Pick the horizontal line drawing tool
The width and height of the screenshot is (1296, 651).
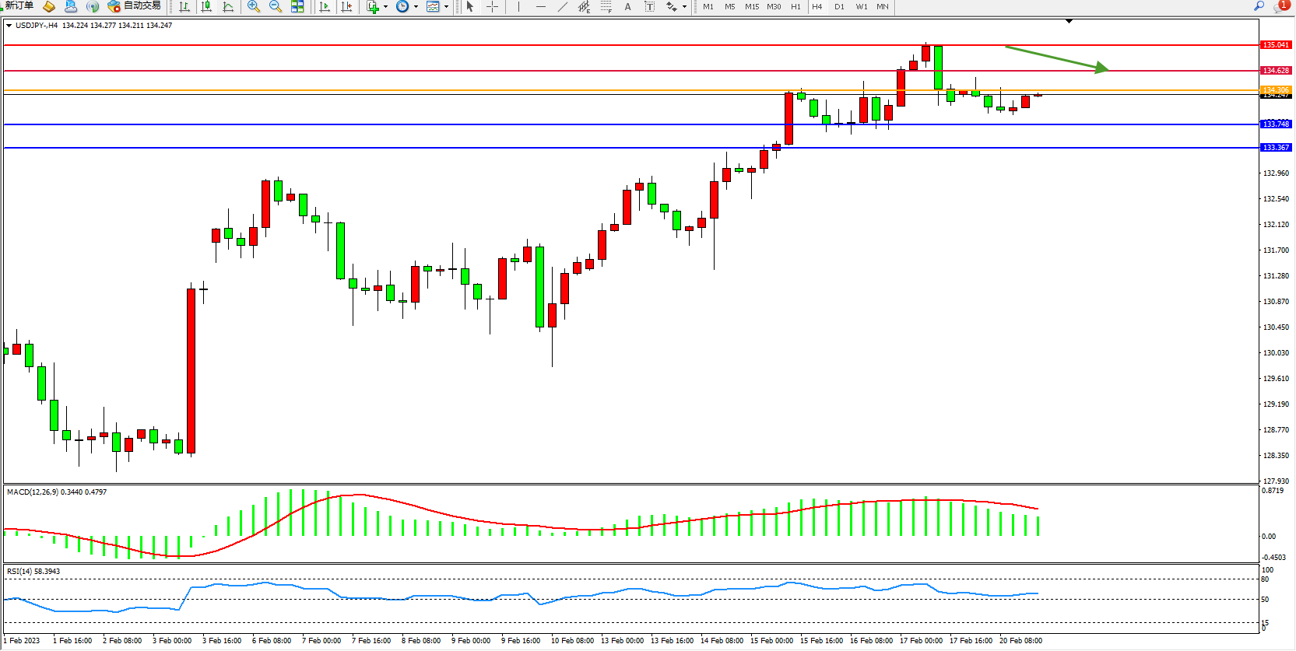[540, 6]
